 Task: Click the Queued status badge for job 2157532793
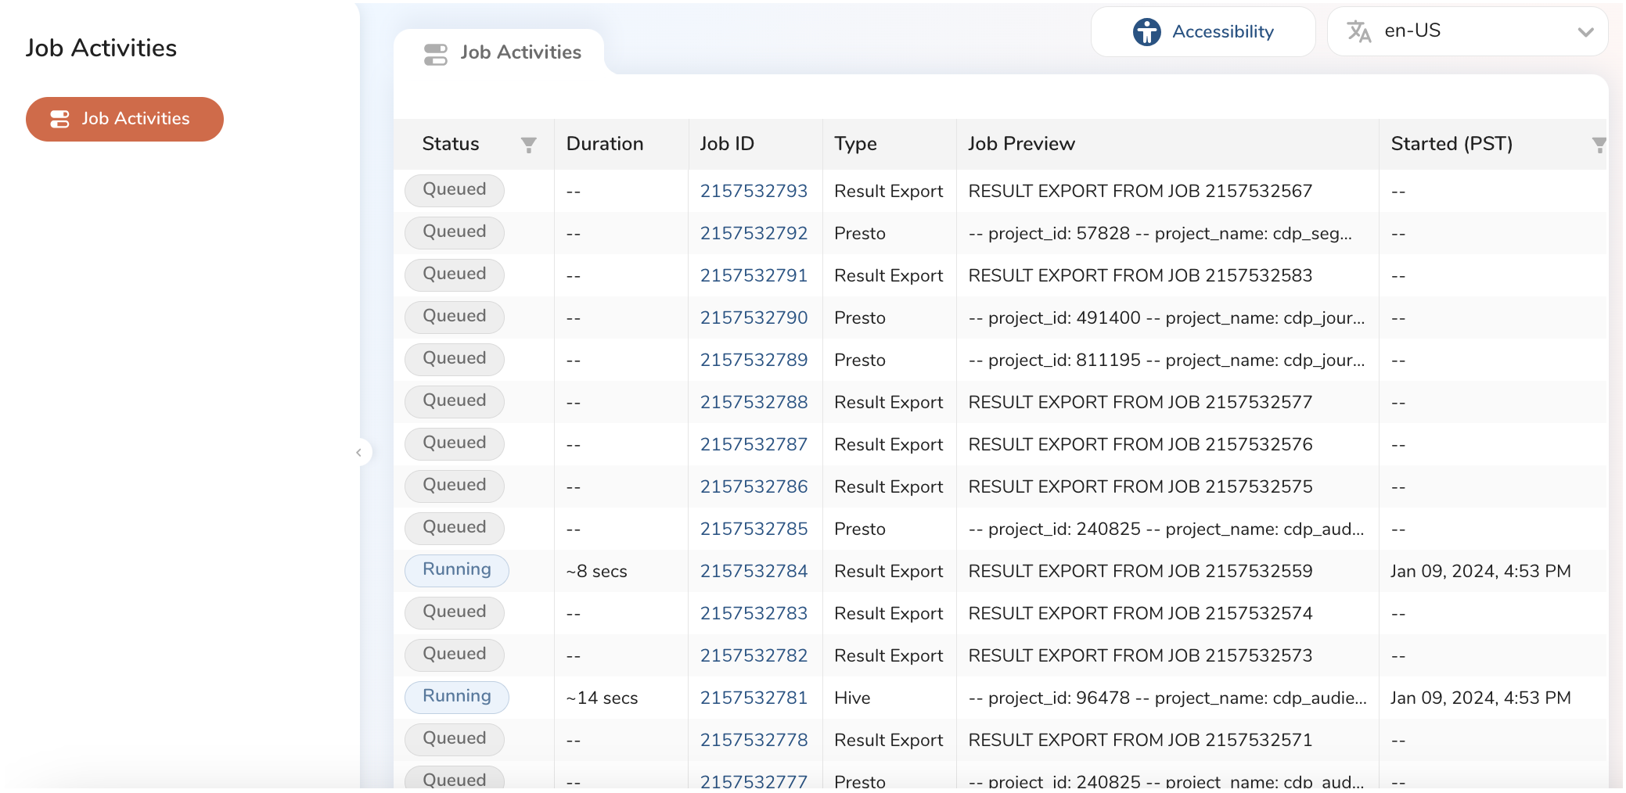[x=454, y=190]
